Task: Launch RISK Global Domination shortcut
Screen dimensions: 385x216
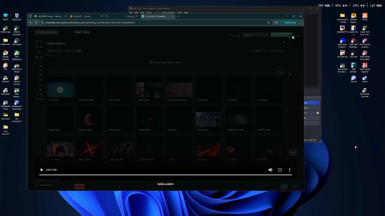Action: pyautogui.click(x=365, y=55)
